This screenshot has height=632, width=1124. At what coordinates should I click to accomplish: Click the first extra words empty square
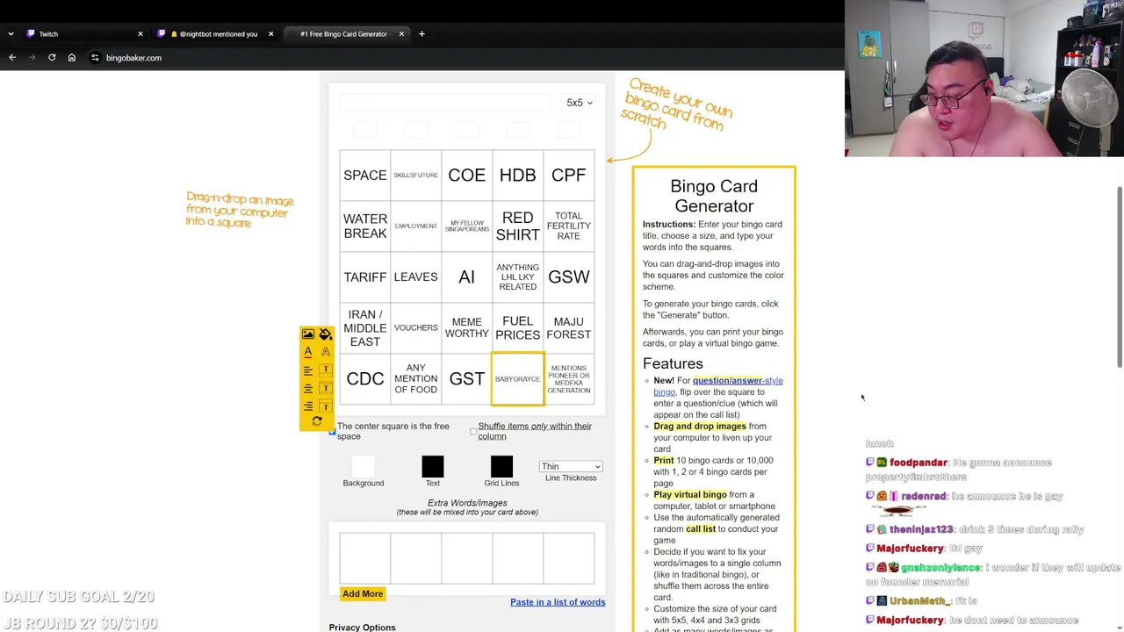pyautogui.click(x=365, y=558)
